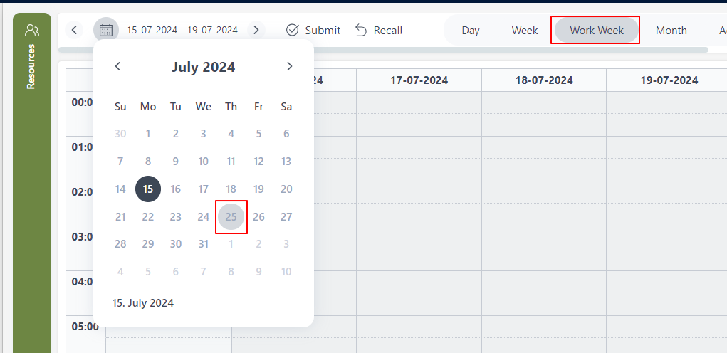Show next month in date picker

(x=289, y=66)
